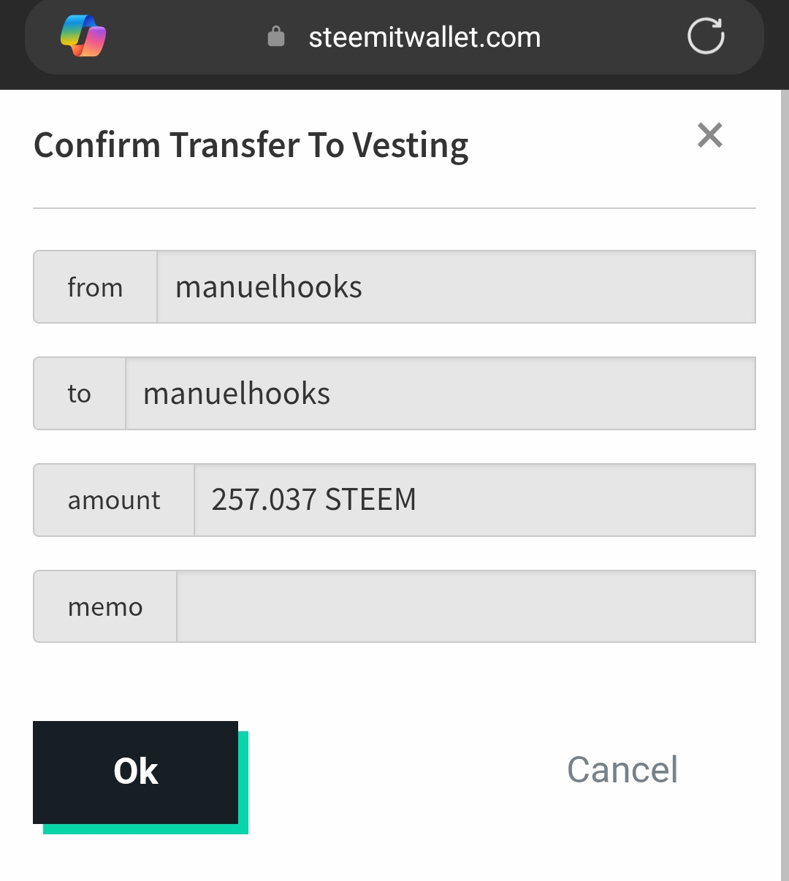Click the from field showing manuelhooks
789x881 pixels.
point(456,287)
